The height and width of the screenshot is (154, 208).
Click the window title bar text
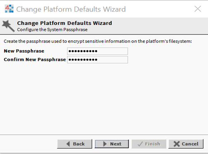[71, 9]
